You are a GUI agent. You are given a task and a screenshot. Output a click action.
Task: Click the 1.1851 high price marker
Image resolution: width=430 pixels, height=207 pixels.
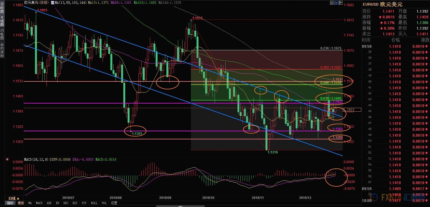[x=42, y=10]
